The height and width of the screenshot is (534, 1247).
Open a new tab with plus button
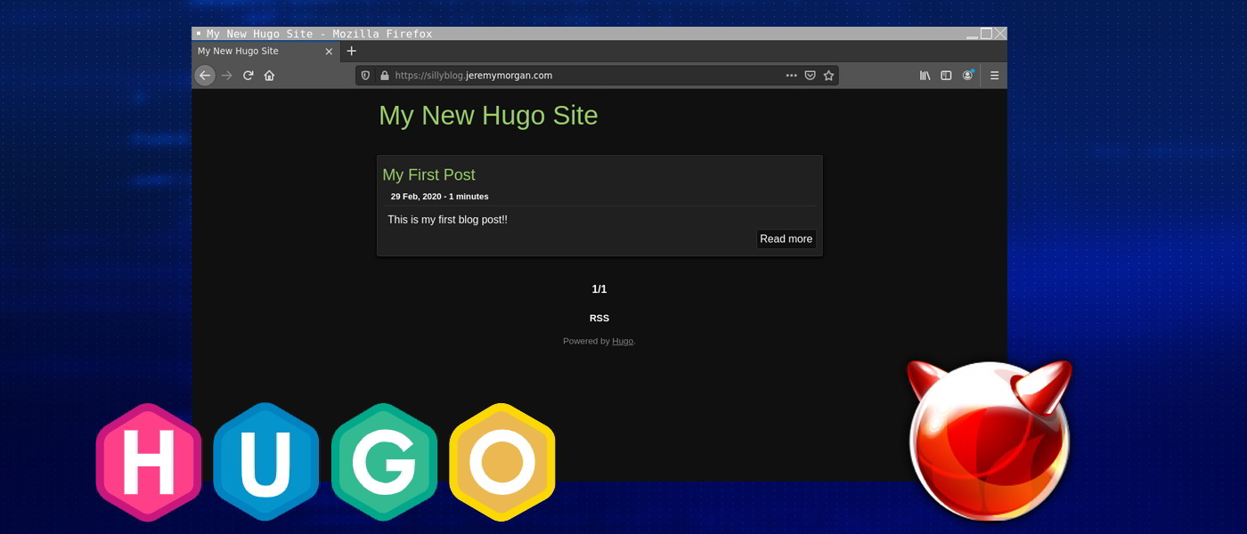pyautogui.click(x=351, y=52)
